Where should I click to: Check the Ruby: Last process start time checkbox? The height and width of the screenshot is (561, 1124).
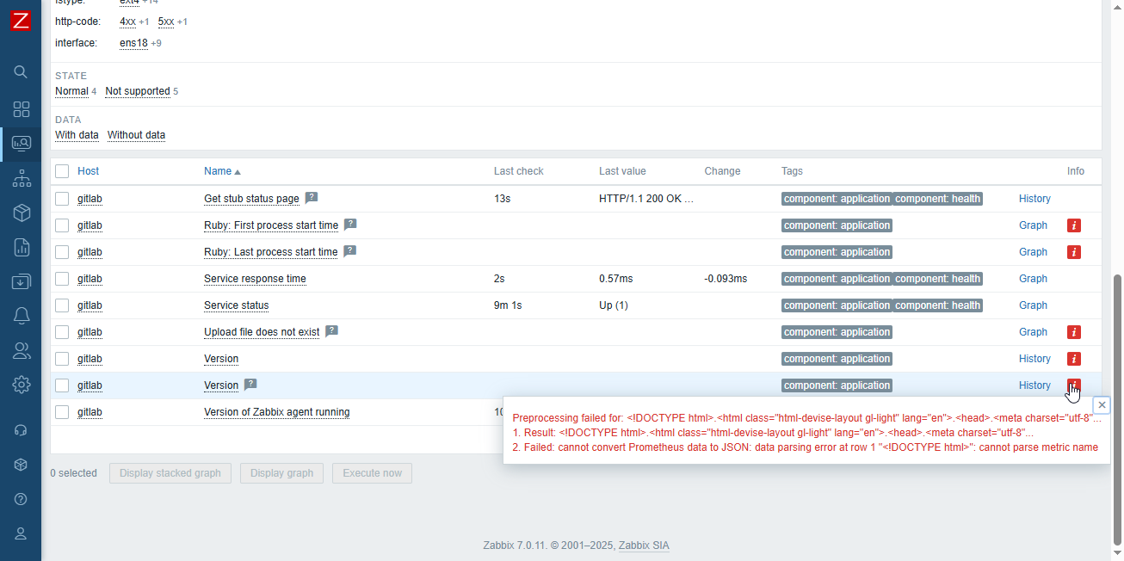pyautogui.click(x=62, y=252)
